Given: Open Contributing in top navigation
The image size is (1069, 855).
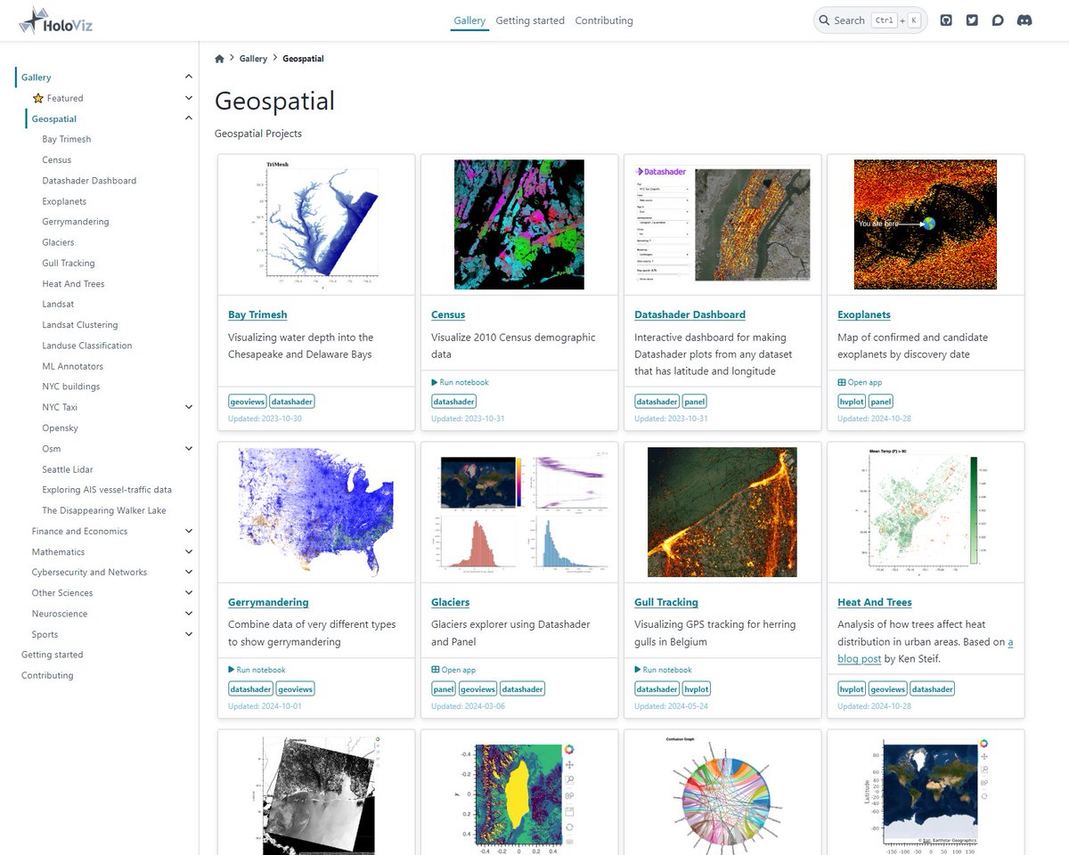Looking at the screenshot, I should pyautogui.click(x=604, y=20).
